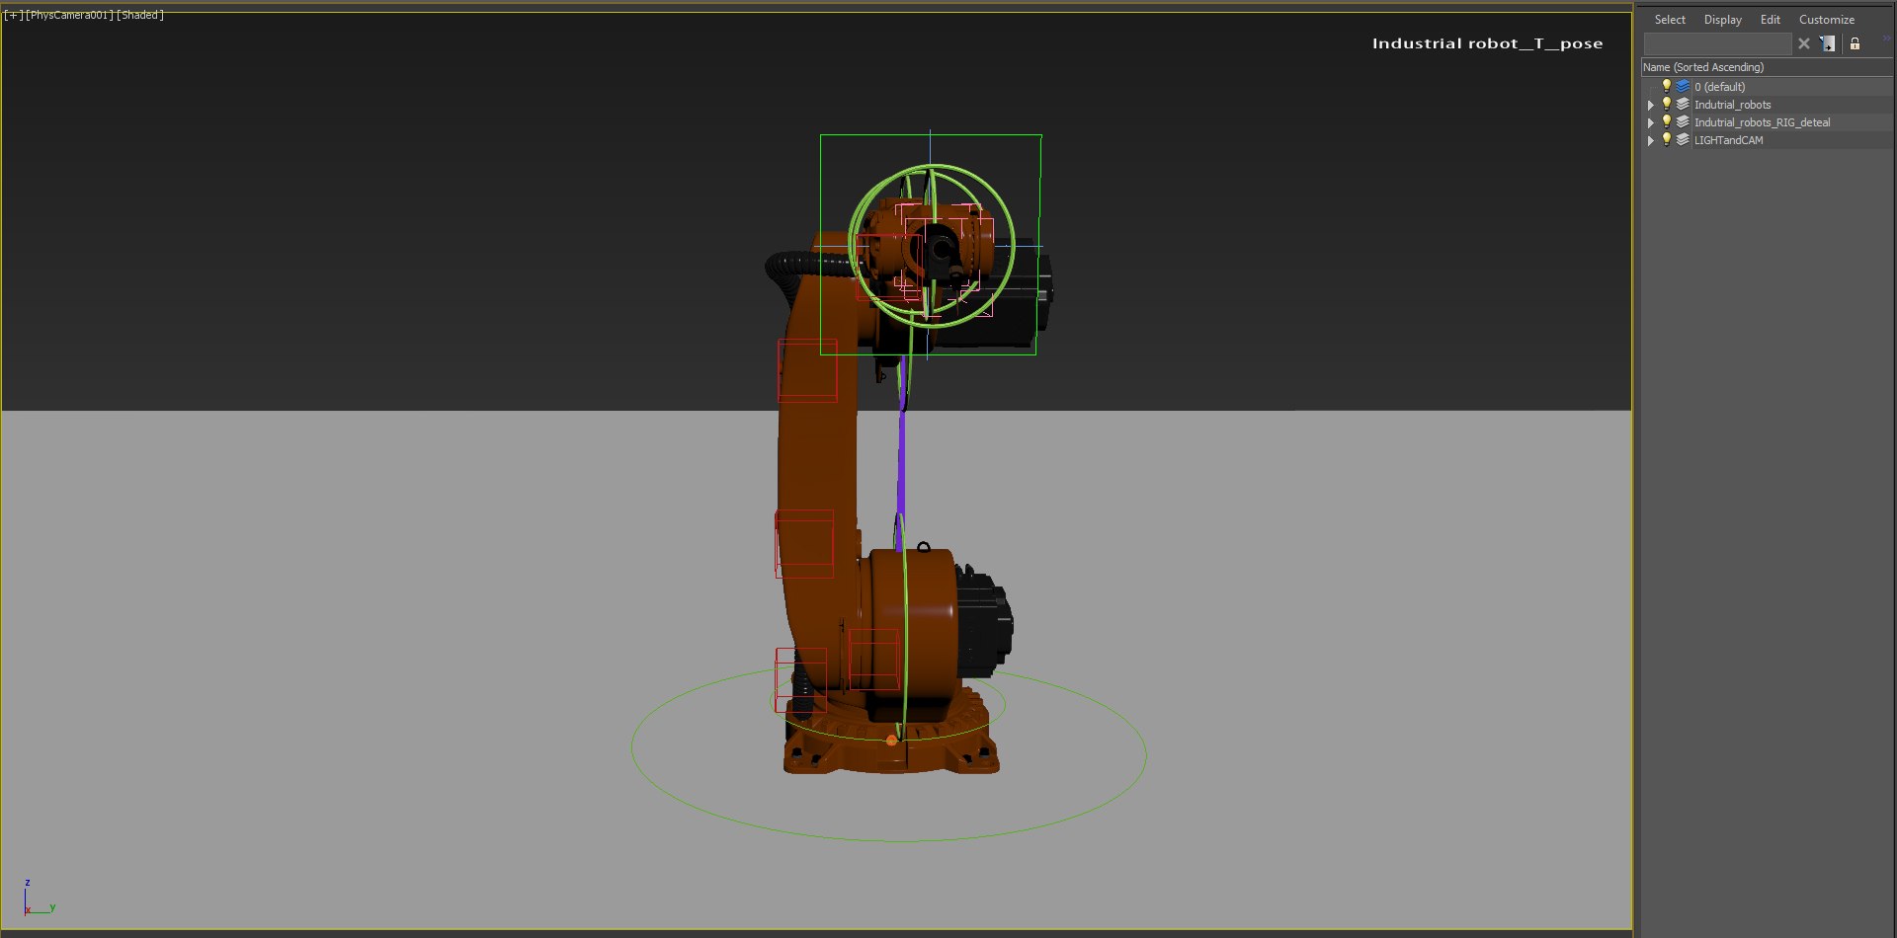Open the Edit menu in explorer
This screenshot has height=938, width=1897.
point(1770,20)
